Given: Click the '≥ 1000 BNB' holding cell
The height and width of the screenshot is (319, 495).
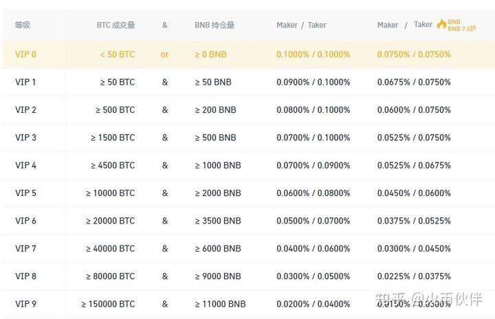Looking at the screenshot, I should [x=218, y=166].
